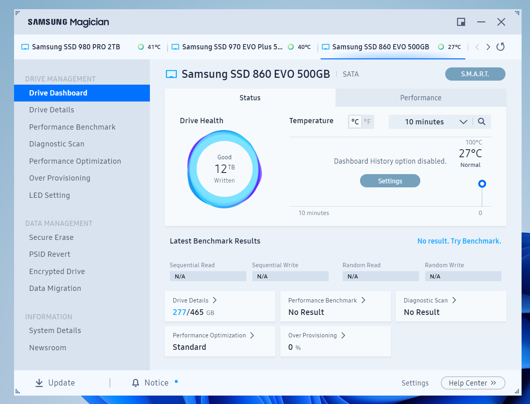Click the 0 % over provisioning value

pyautogui.click(x=295, y=347)
